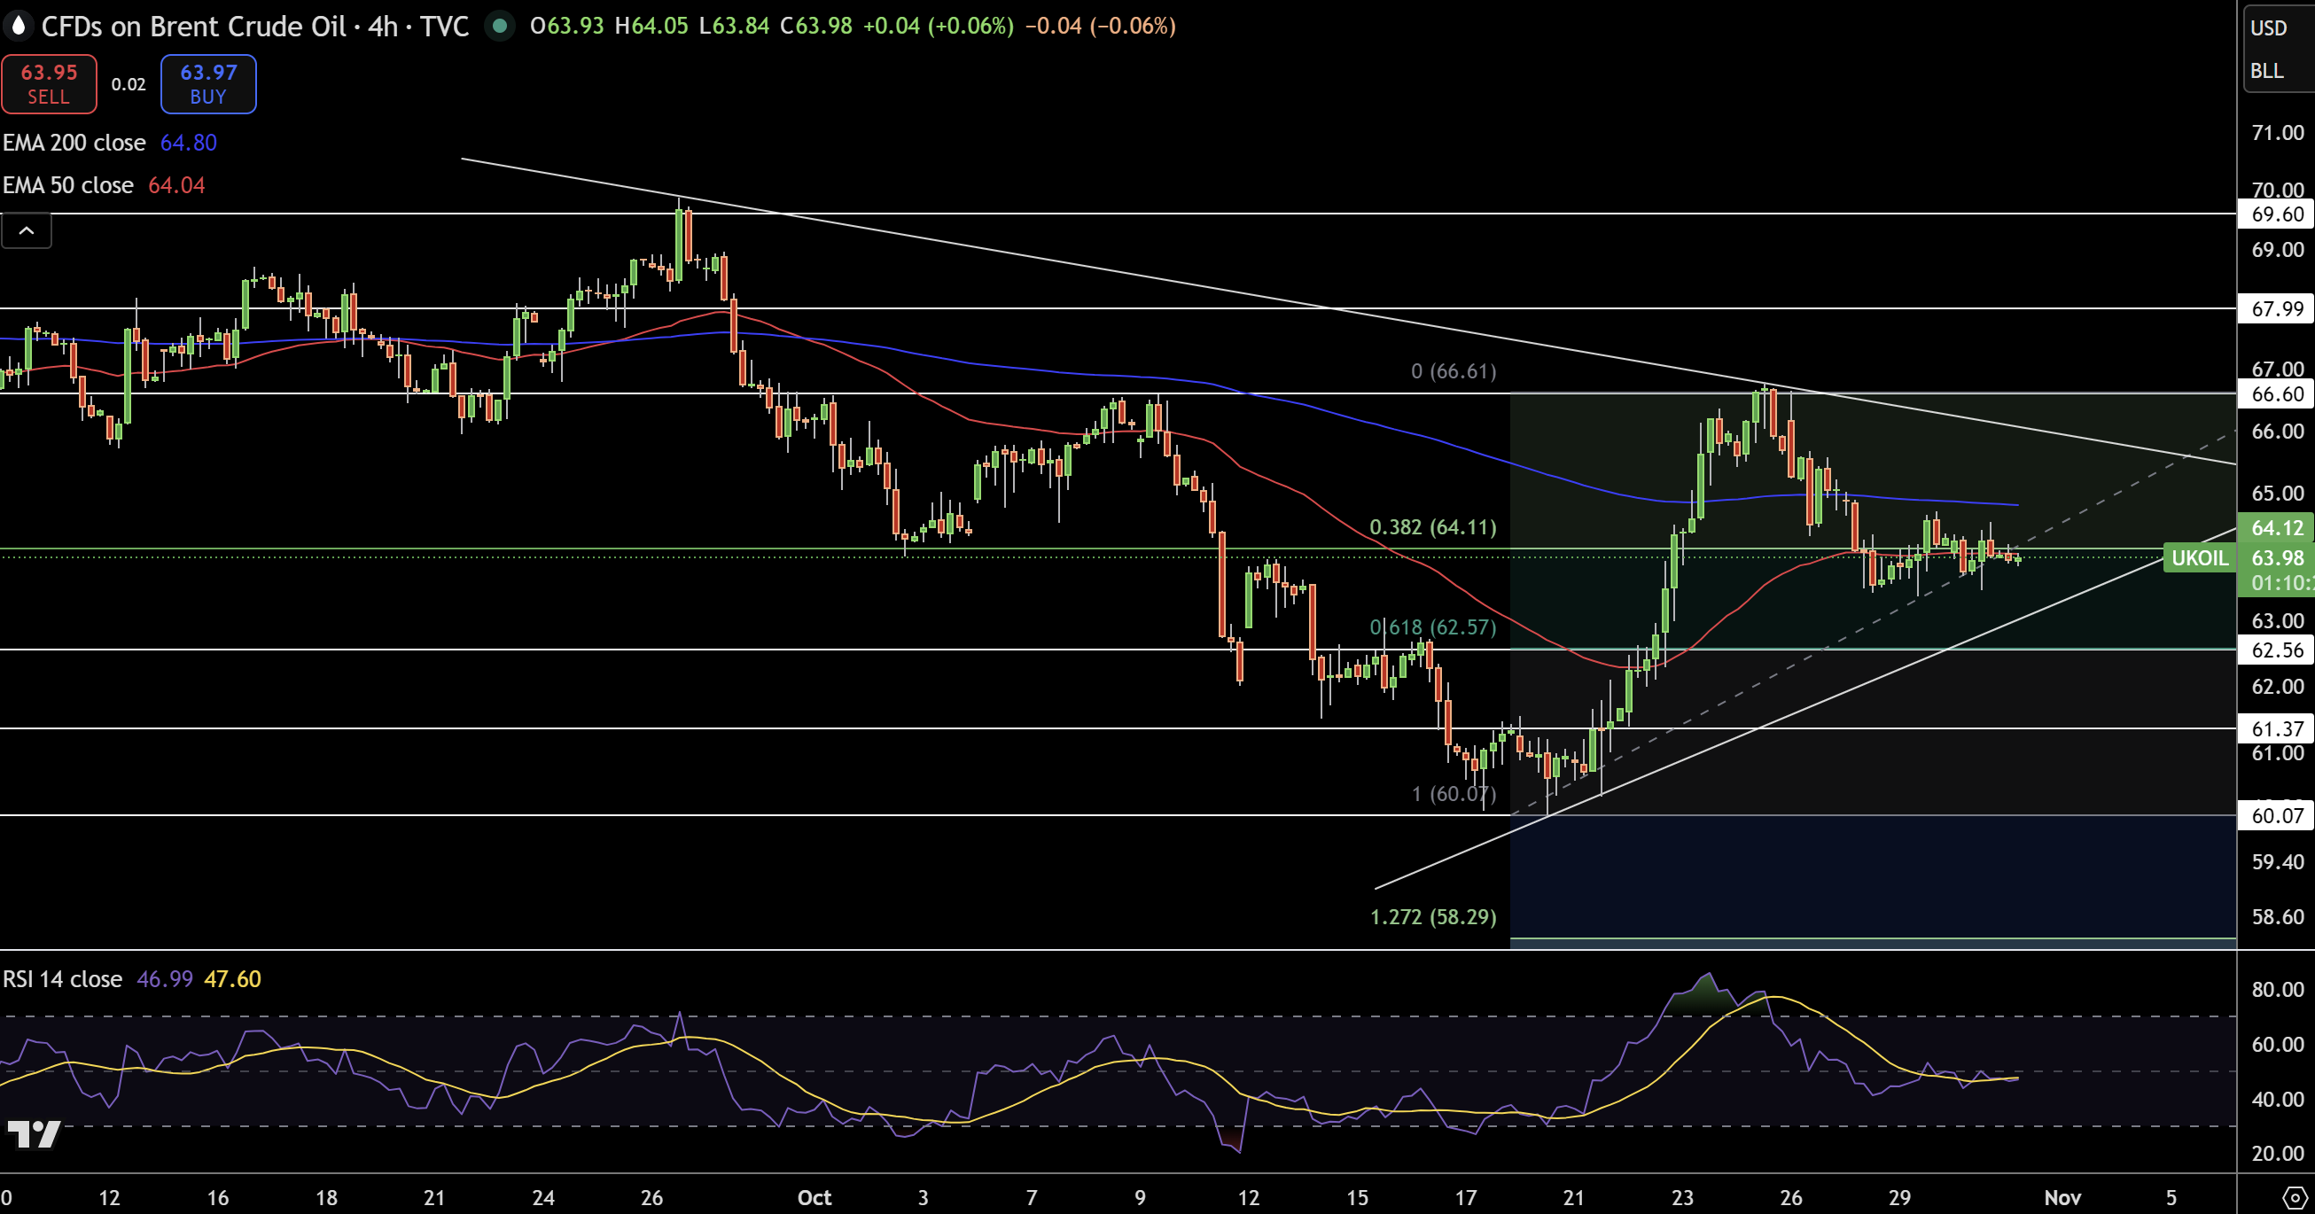Click the TradingView watermark logo
2315x1214 pixels.
(35, 1136)
